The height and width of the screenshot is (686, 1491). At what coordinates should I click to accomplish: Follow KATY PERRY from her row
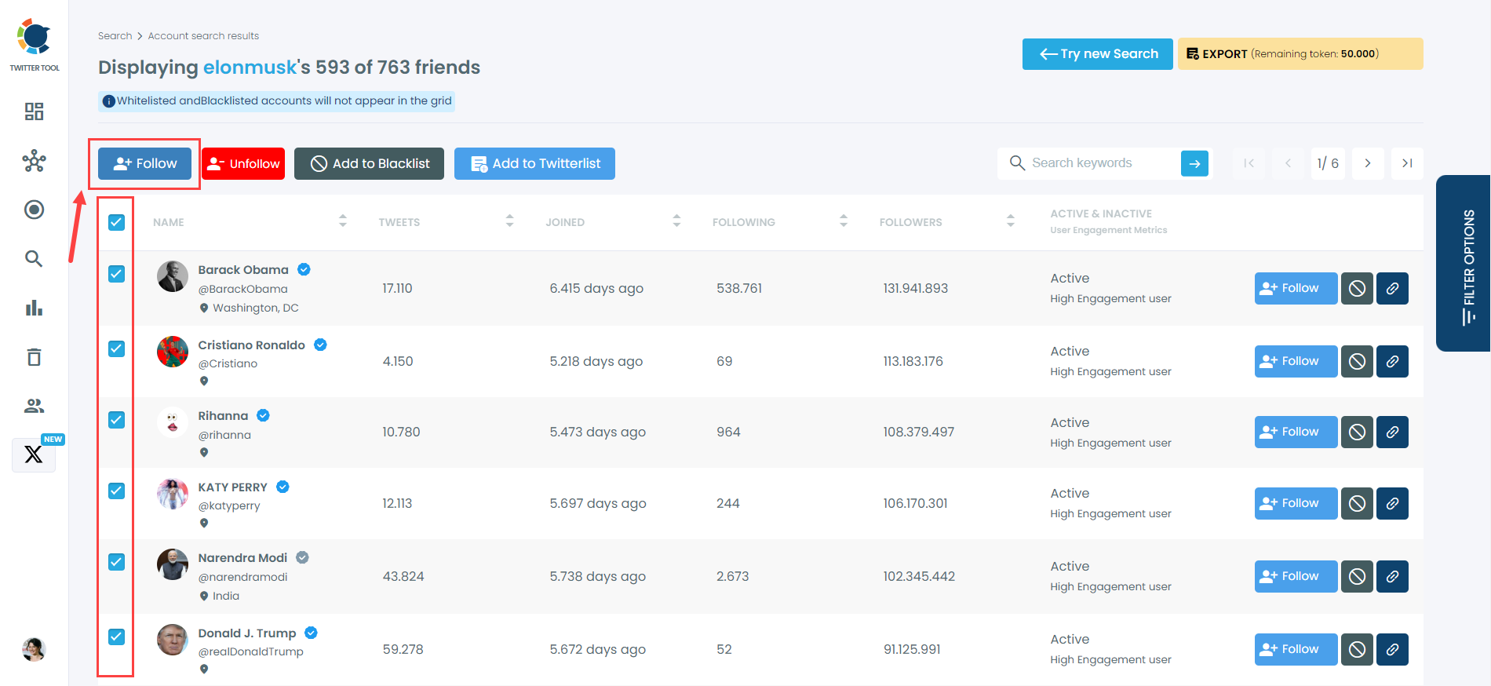1296,503
